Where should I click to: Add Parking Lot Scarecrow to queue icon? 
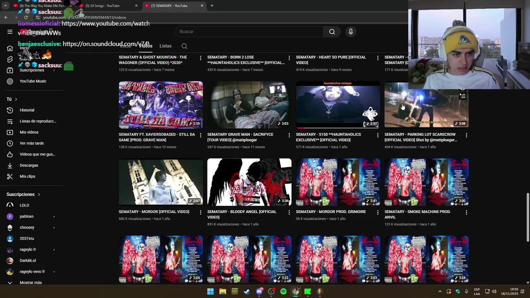coord(463,96)
